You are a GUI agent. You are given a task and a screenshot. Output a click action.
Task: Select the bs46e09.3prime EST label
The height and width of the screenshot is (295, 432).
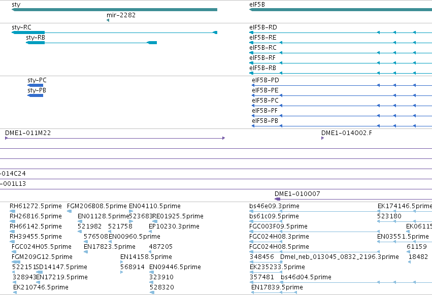[274, 206]
